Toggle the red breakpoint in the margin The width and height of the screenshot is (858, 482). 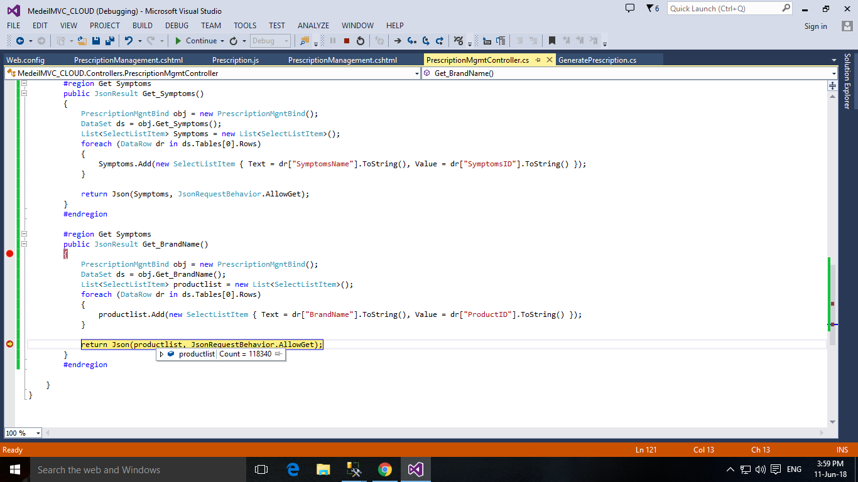click(x=9, y=254)
